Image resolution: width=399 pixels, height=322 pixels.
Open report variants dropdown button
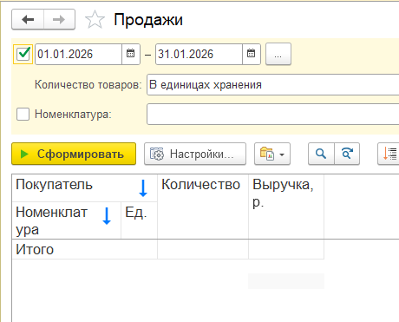click(x=272, y=154)
